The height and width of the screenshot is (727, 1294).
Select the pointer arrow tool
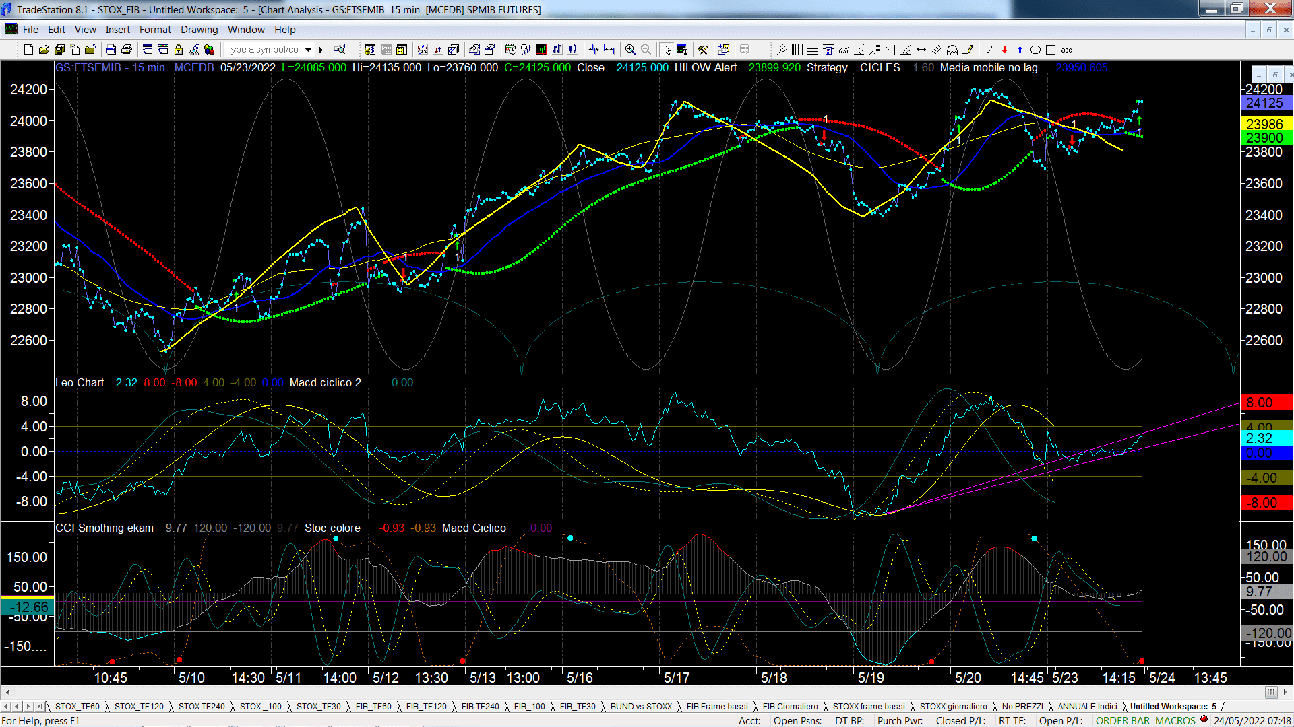tap(667, 50)
